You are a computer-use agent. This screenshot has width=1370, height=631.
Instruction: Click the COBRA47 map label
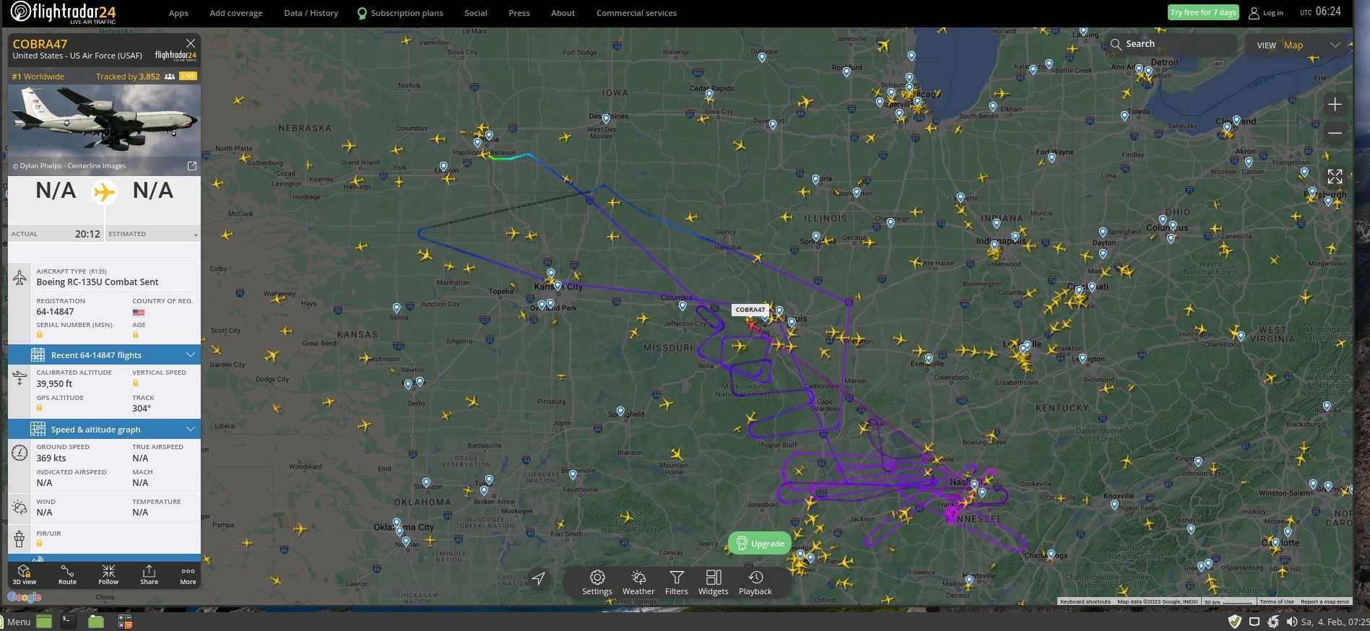[x=750, y=310]
